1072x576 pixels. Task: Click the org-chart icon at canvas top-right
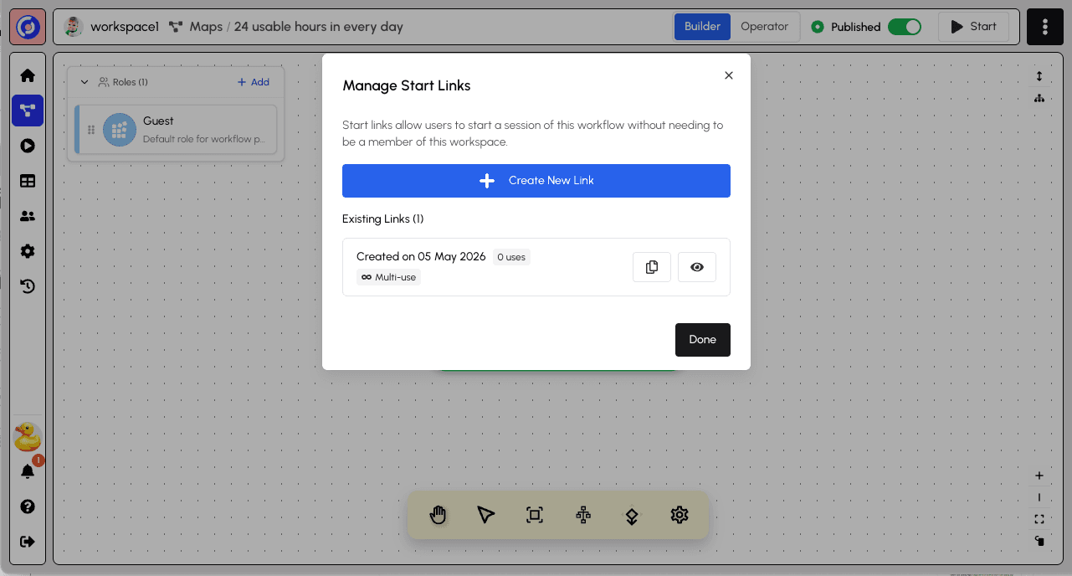(x=1039, y=98)
